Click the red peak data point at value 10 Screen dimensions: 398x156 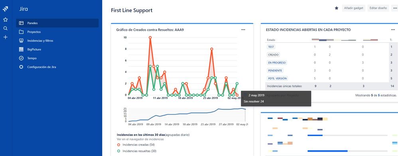pyautogui.click(x=150, y=38)
